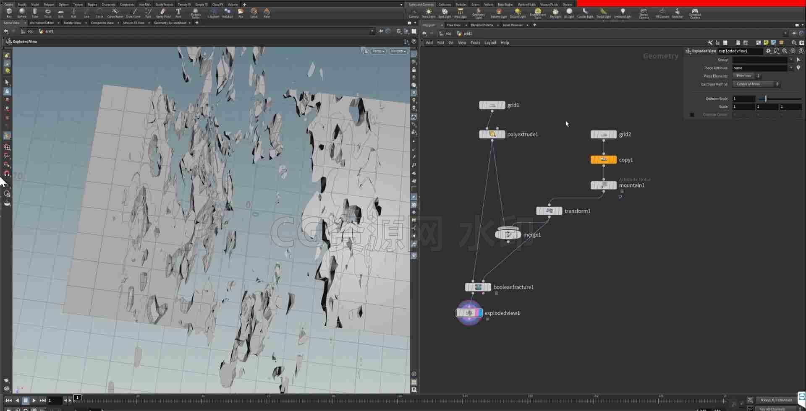The height and width of the screenshot is (411, 806).
Task: Open the Group field dropdown arrow
Action: pyautogui.click(x=791, y=60)
